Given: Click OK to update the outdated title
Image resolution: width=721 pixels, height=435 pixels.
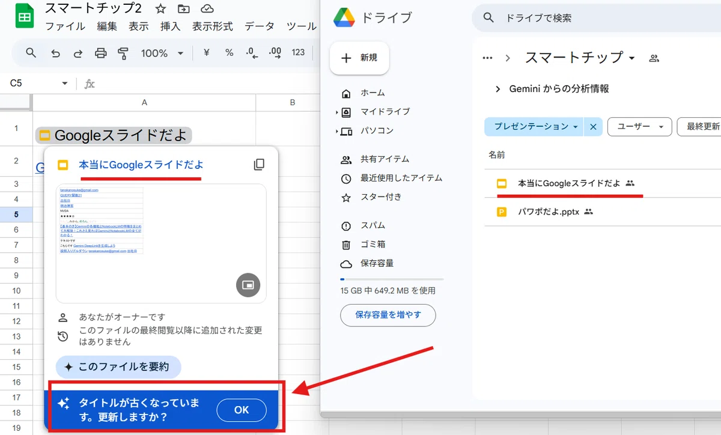Looking at the screenshot, I should tap(242, 410).
